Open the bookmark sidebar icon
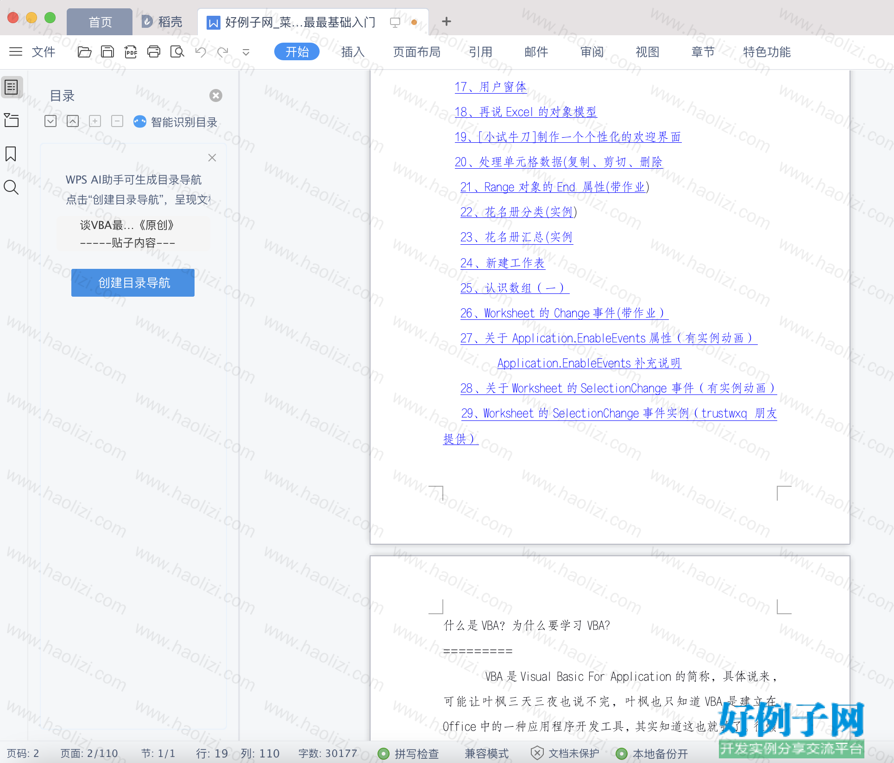This screenshot has height=763, width=894. 11,154
